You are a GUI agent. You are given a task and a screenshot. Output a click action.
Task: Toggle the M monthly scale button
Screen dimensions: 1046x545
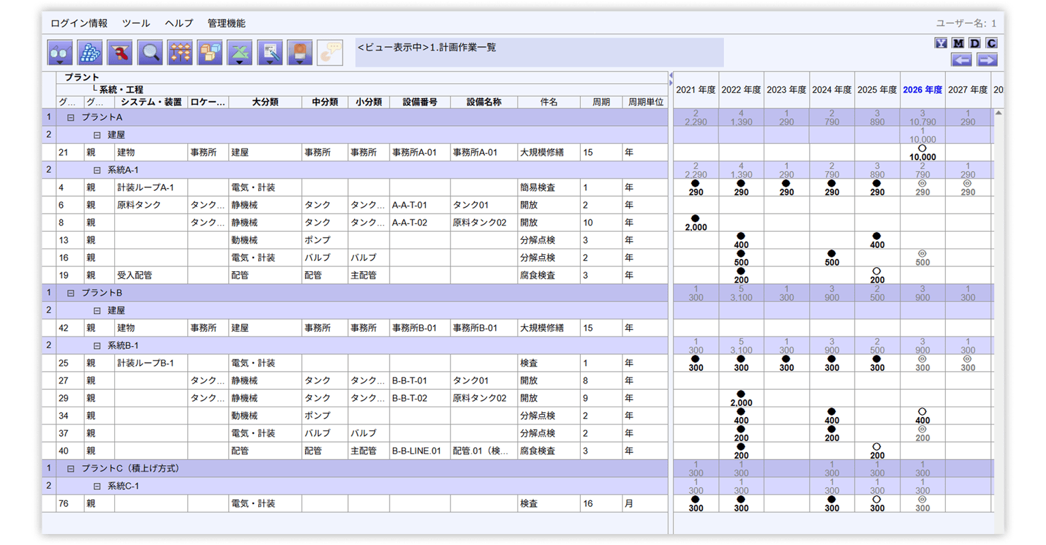(x=958, y=43)
